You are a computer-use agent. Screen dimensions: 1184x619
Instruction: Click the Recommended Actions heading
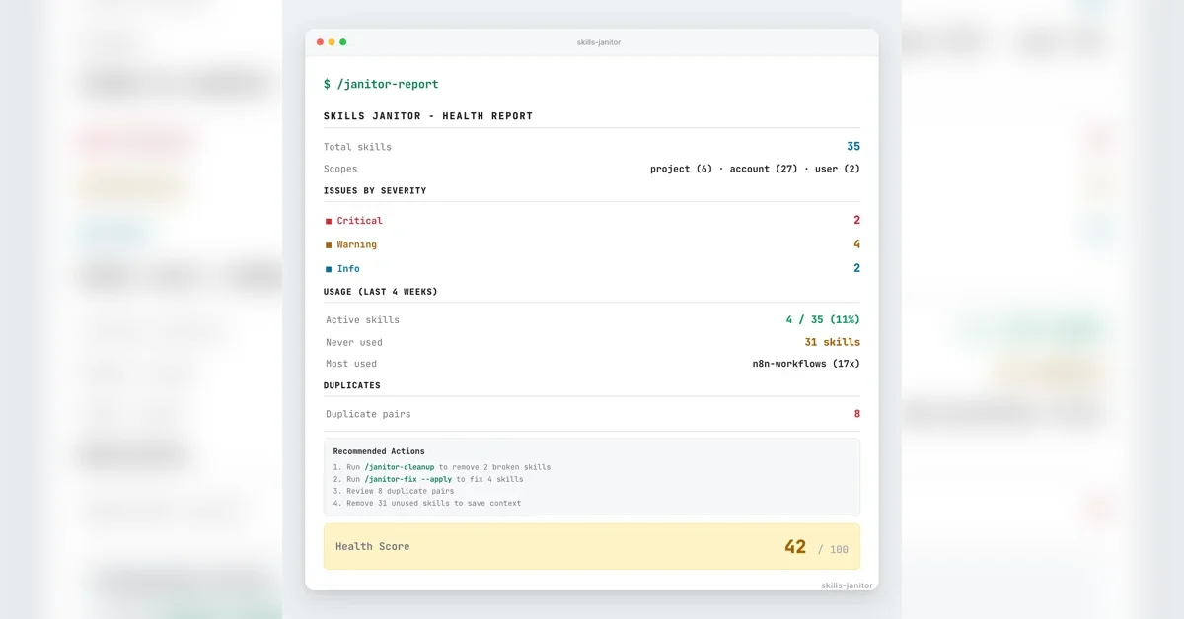(379, 451)
